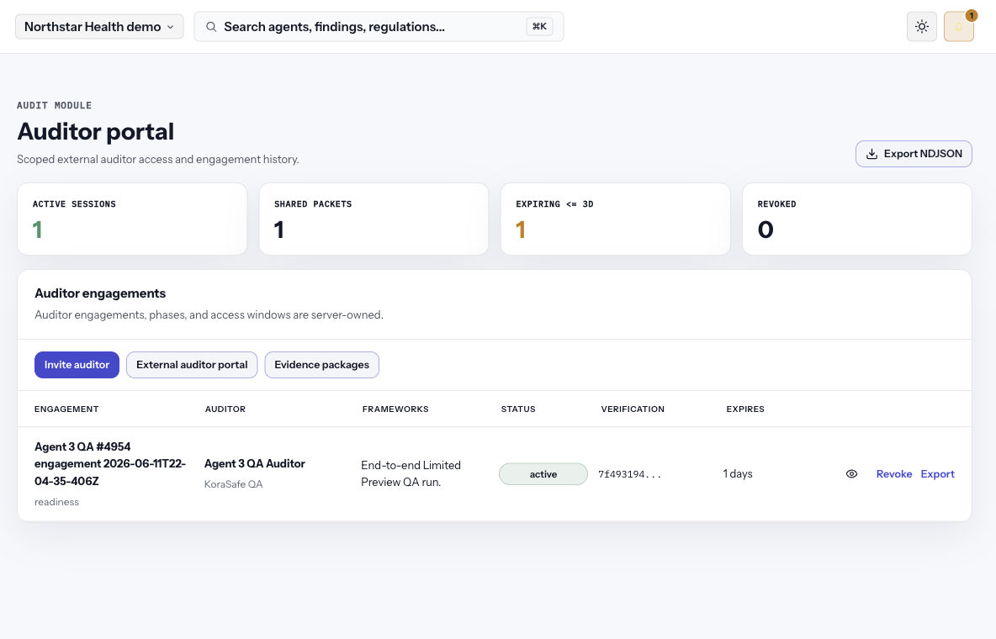Click the search magnifier icon
Screen dimensions: 996x639
(211, 27)
